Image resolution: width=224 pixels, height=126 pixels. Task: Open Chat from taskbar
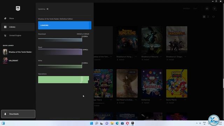click(x=107, y=123)
